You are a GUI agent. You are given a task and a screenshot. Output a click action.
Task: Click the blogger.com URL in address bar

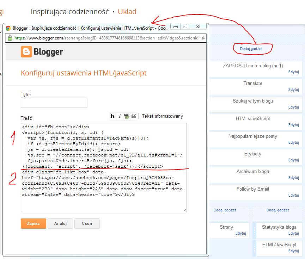(x=110, y=38)
